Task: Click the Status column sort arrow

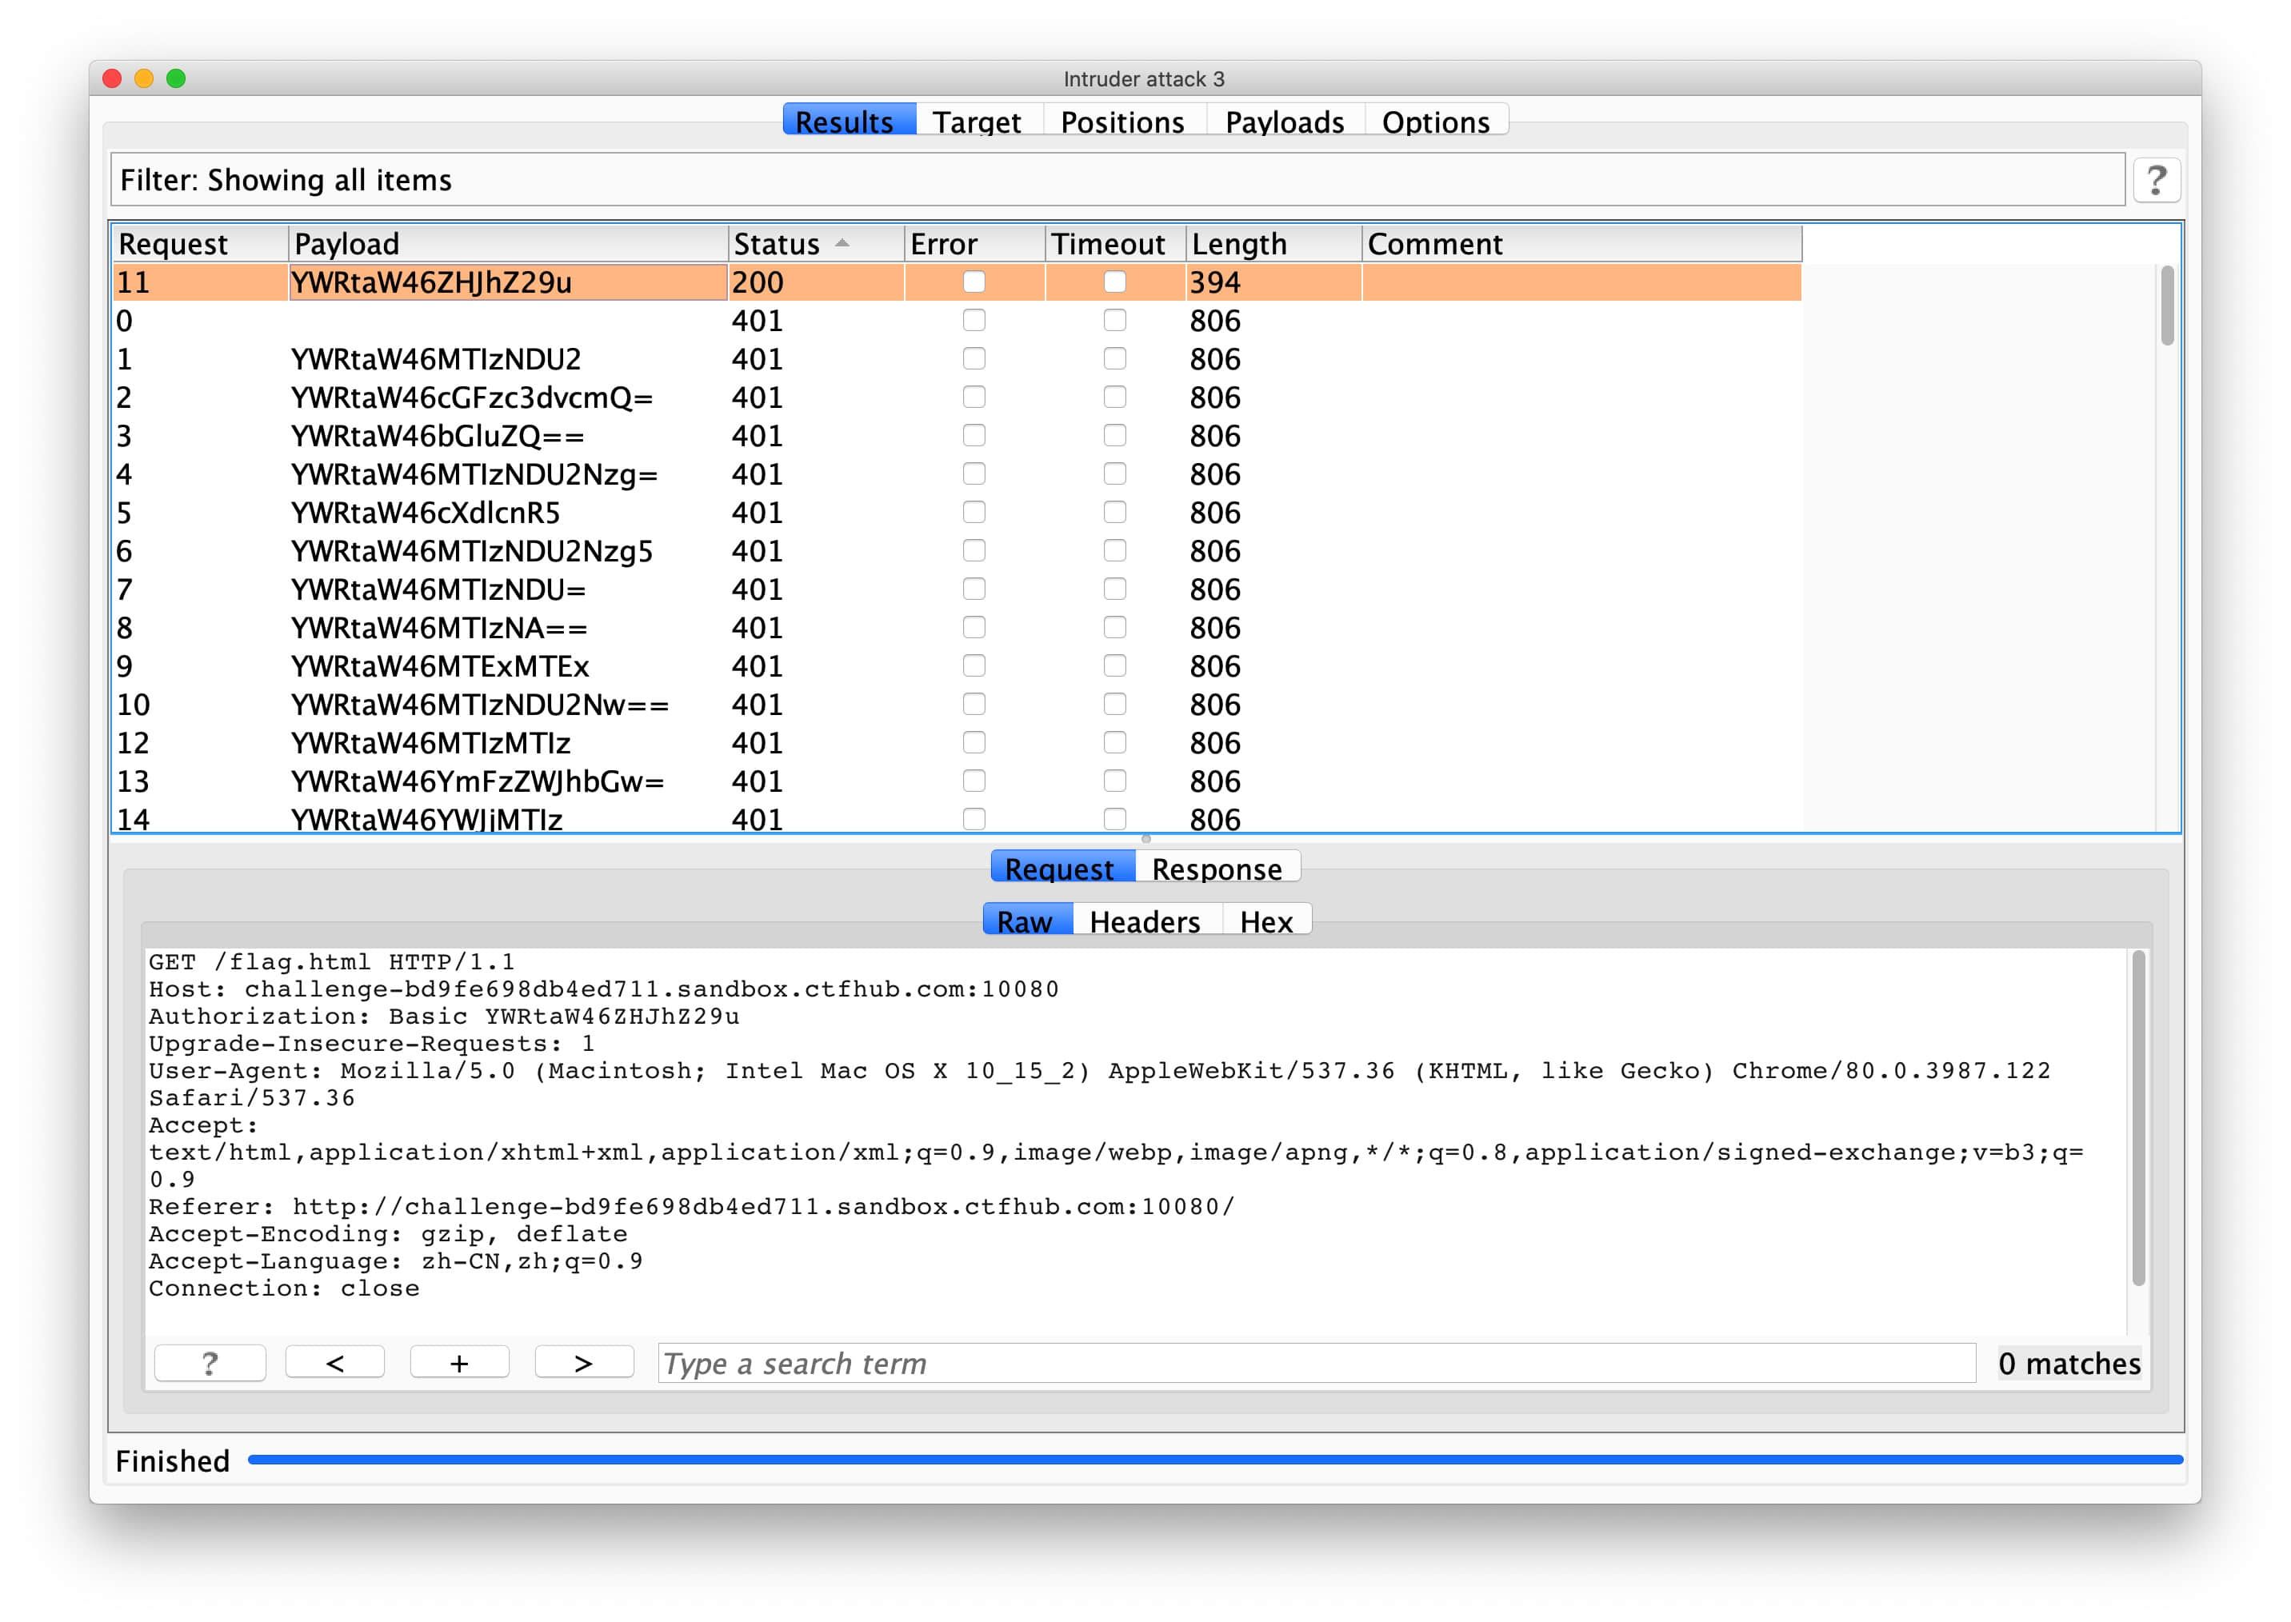Action: [842, 242]
